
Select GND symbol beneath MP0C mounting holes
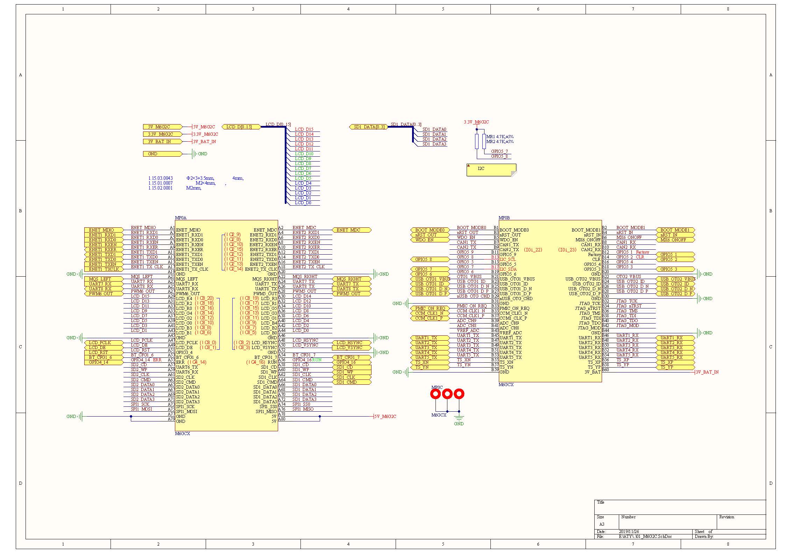(459, 419)
